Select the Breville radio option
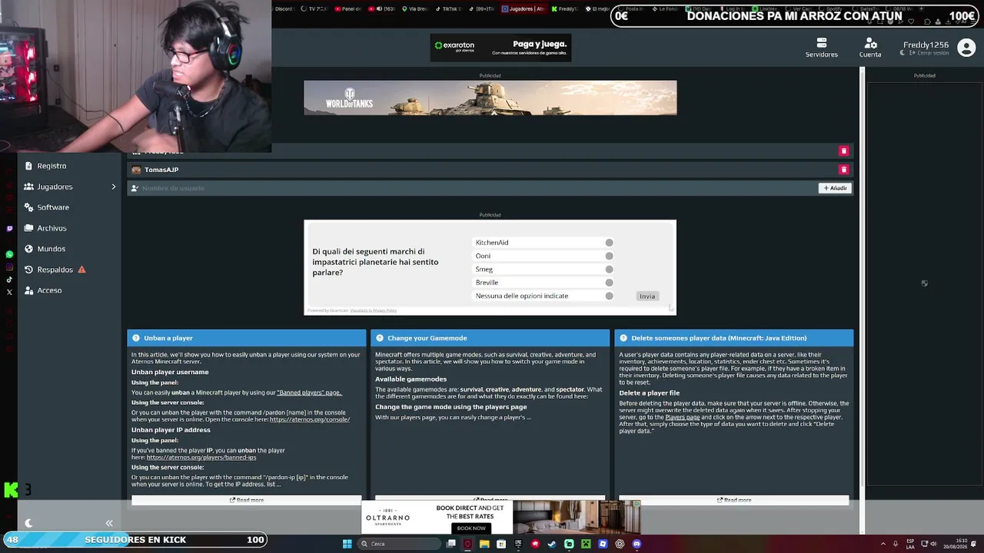 [x=609, y=283]
